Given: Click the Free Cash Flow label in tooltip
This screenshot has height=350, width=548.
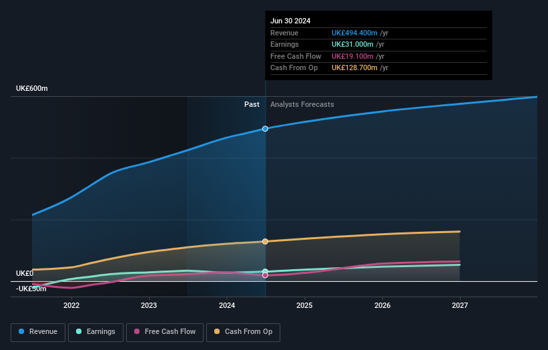Looking at the screenshot, I should coord(296,56).
